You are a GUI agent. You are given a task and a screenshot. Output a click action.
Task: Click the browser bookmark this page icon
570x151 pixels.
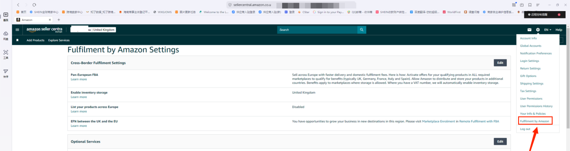530,5
